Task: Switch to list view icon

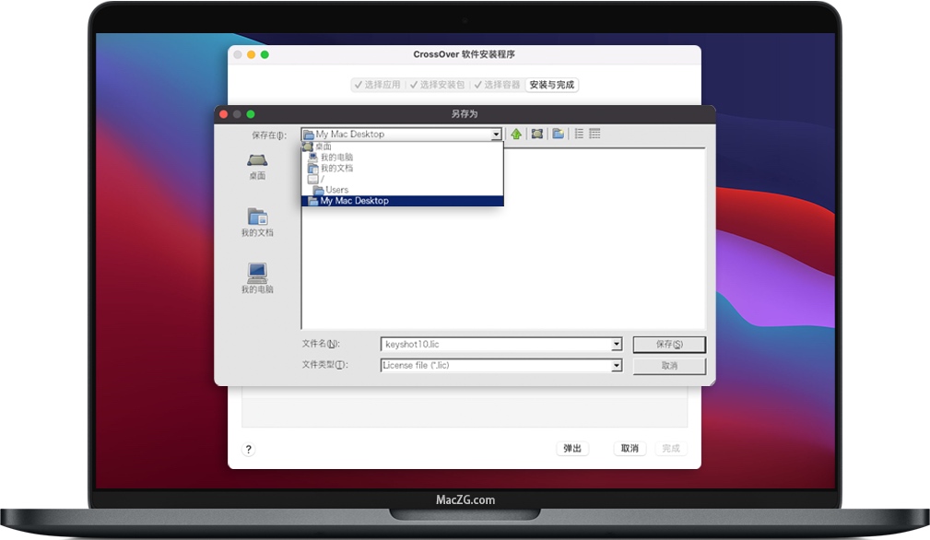Action: tap(579, 134)
